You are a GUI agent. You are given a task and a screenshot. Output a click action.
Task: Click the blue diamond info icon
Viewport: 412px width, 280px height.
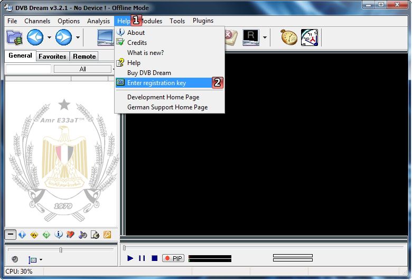click(22, 235)
